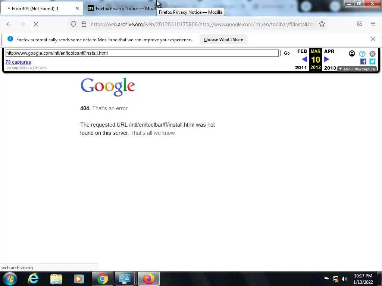The width and height of the screenshot is (382, 286).
Task: Jump to previous capture in FEB
Action: click(304, 59)
